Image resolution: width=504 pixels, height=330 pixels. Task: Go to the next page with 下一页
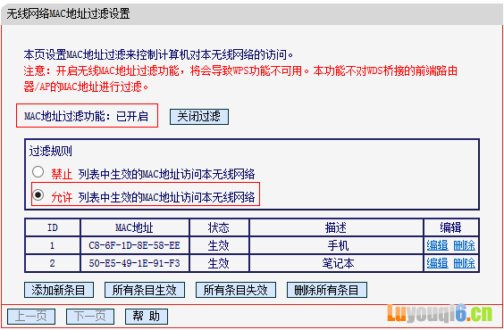(90, 317)
